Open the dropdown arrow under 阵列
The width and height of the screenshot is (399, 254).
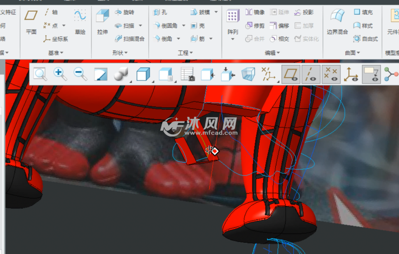233,39
